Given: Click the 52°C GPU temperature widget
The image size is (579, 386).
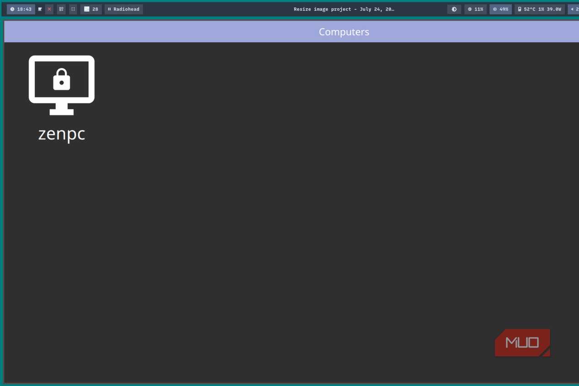Looking at the screenshot, I should (x=540, y=9).
